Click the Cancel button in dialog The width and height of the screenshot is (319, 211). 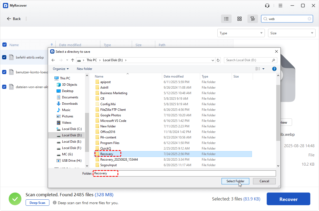click(264, 181)
